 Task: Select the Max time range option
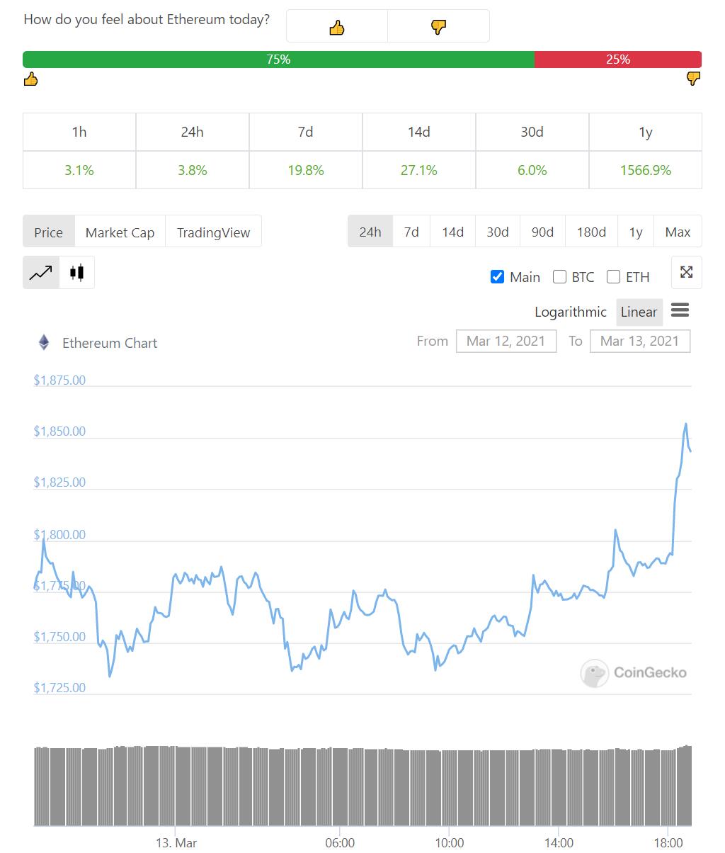coord(678,231)
